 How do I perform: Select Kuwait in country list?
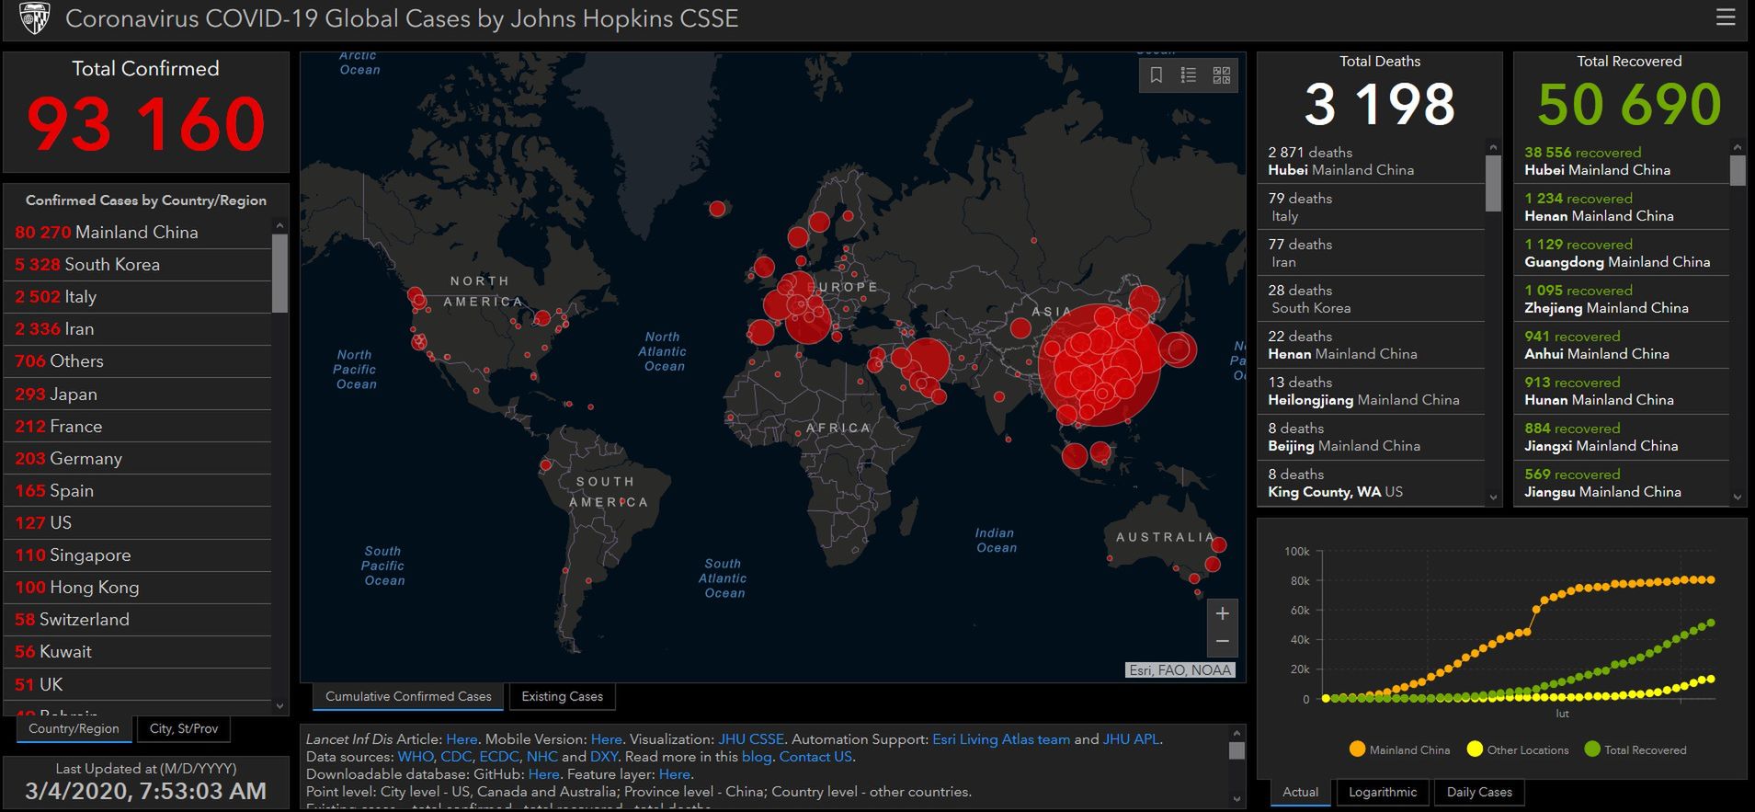tap(138, 651)
